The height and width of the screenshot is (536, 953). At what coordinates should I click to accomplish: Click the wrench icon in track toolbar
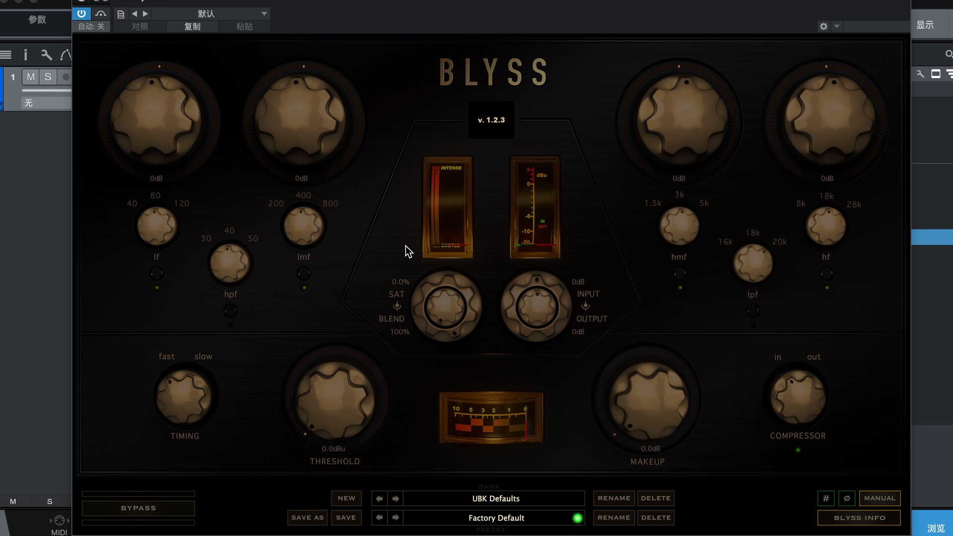tap(46, 55)
